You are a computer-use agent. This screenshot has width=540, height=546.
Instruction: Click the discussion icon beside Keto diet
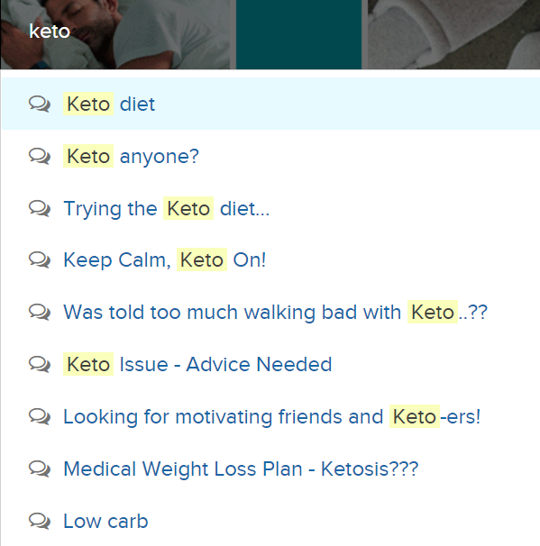pyautogui.click(x=40, y=104)
